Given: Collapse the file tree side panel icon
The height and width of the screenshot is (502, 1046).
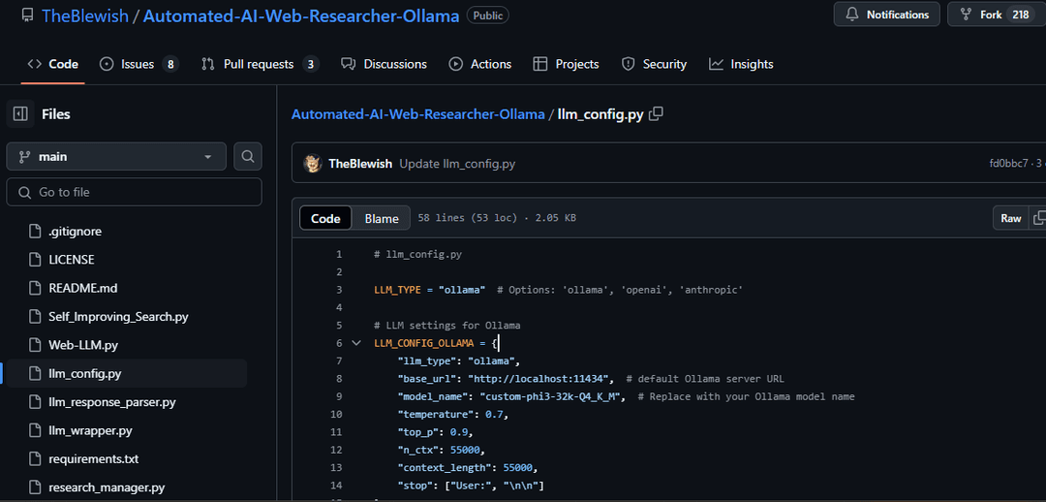Looking at the screenshot, I should tap(20, 114).
